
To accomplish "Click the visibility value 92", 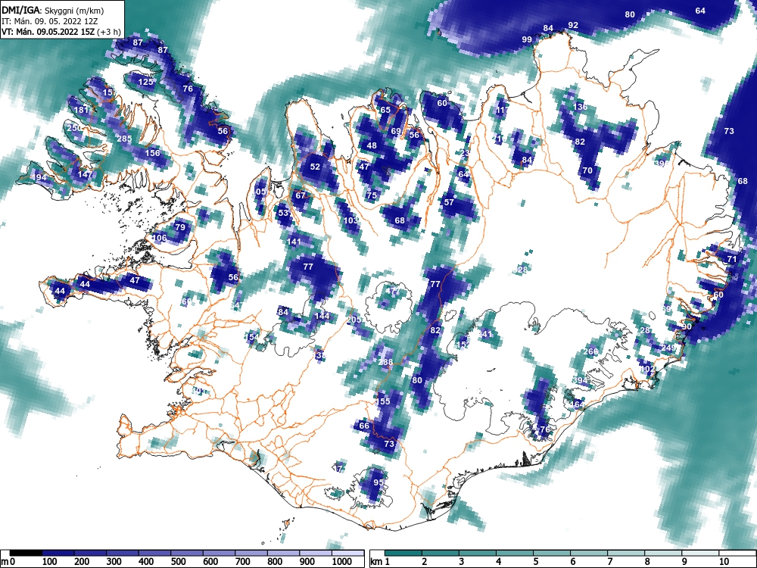I will coord(573,25).
